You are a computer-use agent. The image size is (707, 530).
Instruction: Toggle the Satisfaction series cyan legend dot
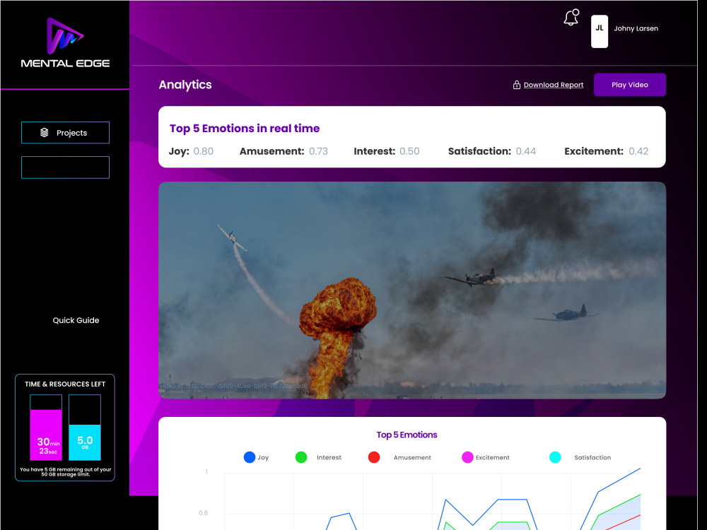[555, 457]
